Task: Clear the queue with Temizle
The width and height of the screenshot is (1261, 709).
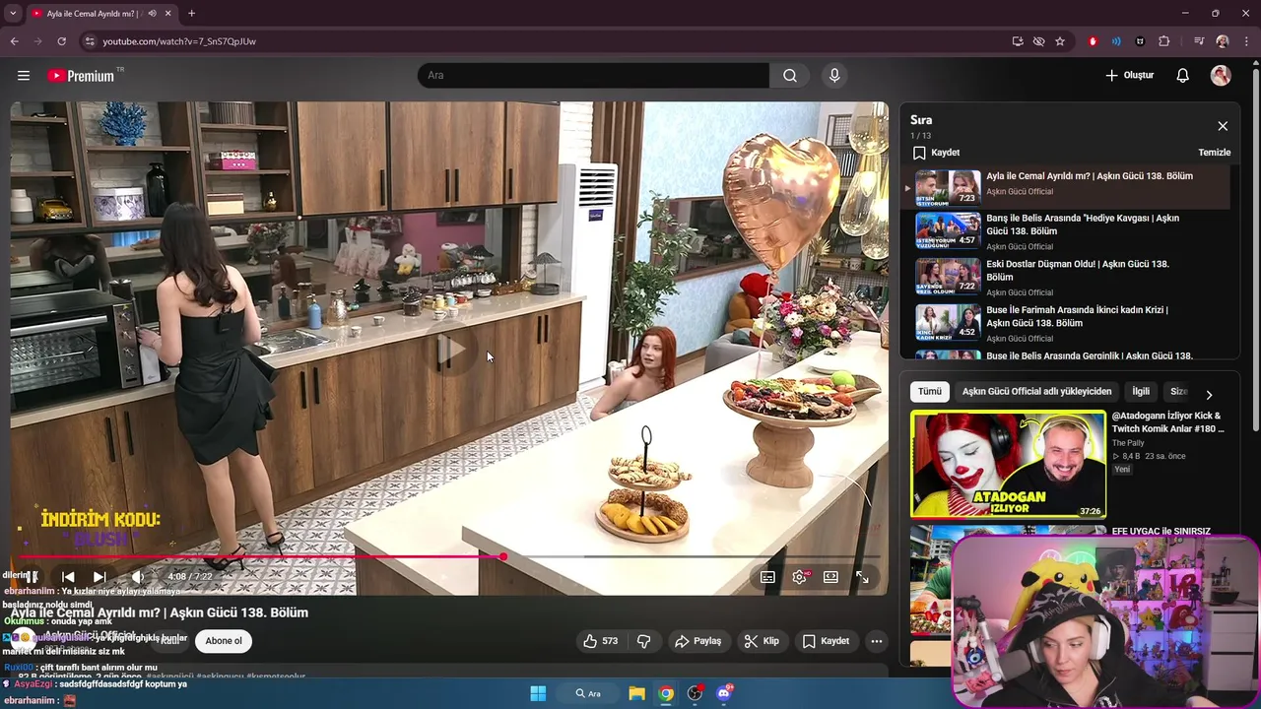Action: click(x=1214, y=153)
